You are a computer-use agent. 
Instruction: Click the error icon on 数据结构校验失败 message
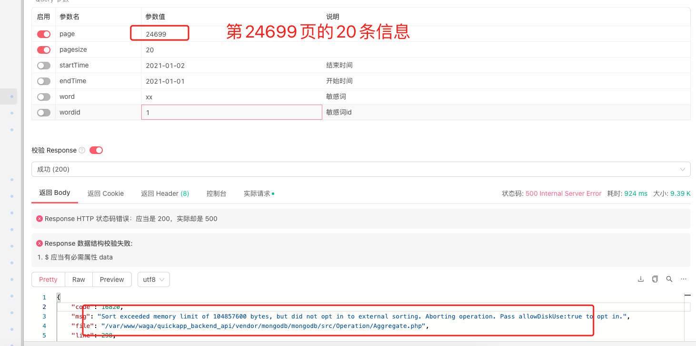[39, 243]
